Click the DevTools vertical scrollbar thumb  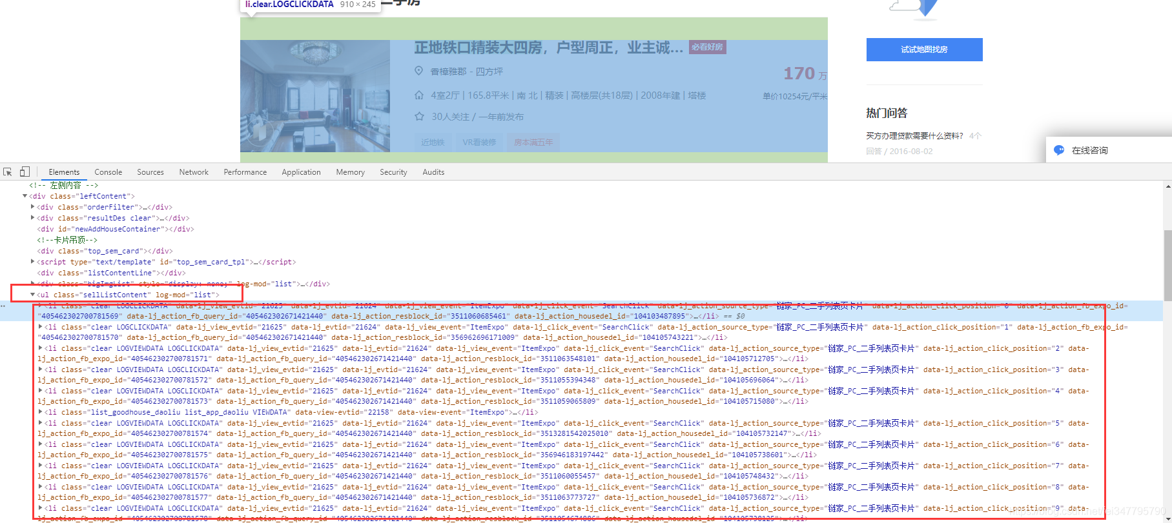(x=1167, y=264)
